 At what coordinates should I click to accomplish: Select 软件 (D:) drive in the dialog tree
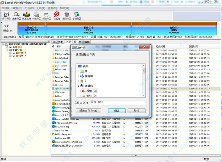[x=92, y=96]
